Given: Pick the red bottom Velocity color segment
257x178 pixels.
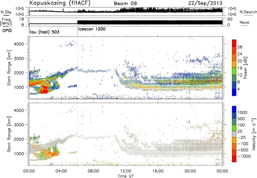Looking at the screenshot, I should (x=234, y=159).
